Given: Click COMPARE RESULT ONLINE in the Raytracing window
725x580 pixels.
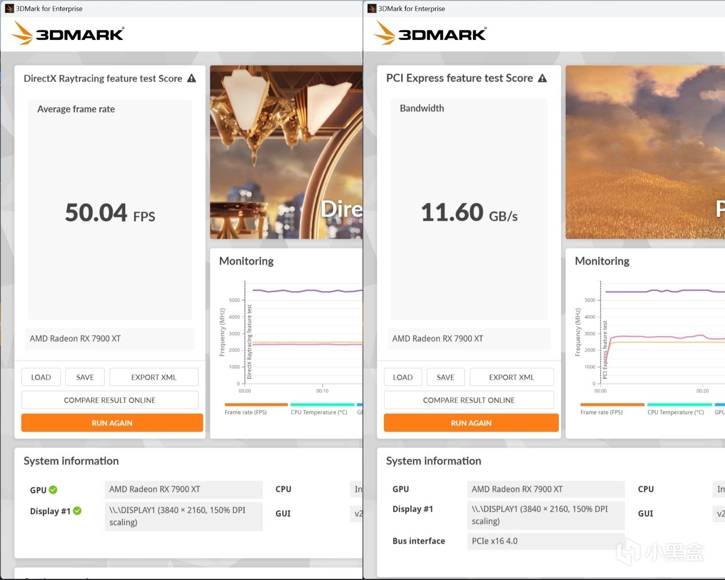Looking at the screenshot, I should (110, 400).
